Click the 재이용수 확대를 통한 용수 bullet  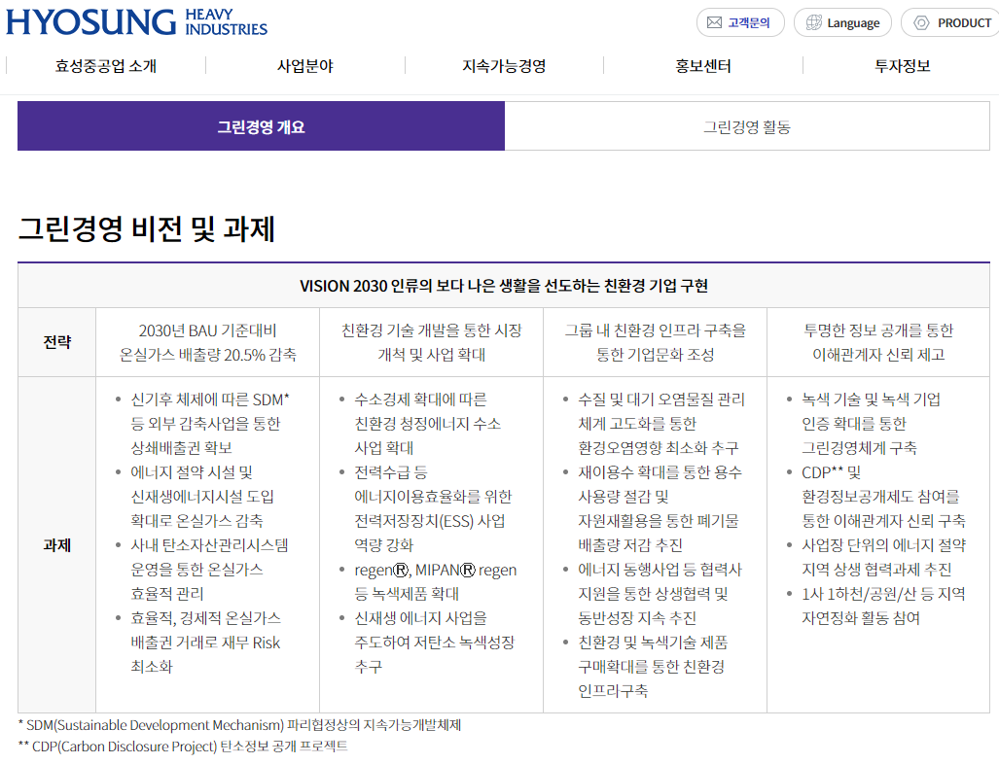tap(660, 508)
